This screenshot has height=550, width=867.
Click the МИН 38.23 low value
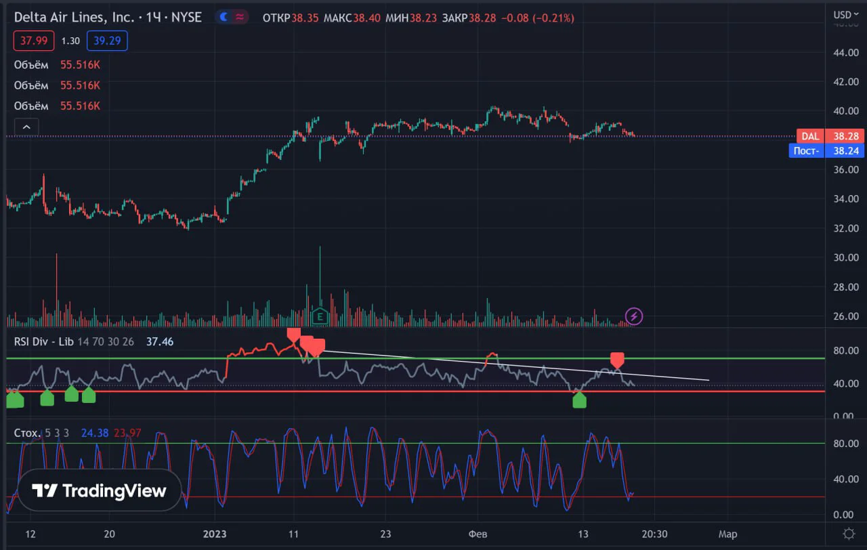412,18
